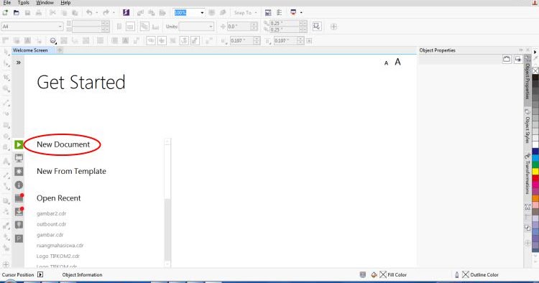Click New From Template link
This screenshot has width=539, height=283.
(x=71, y=172)
